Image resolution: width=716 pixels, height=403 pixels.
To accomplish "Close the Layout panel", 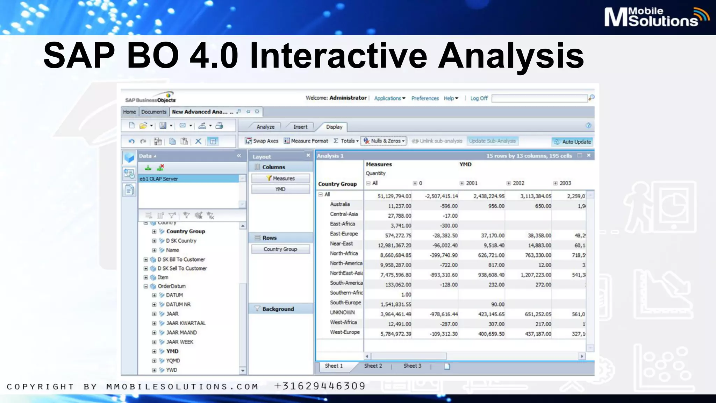I will pos(308,155).
